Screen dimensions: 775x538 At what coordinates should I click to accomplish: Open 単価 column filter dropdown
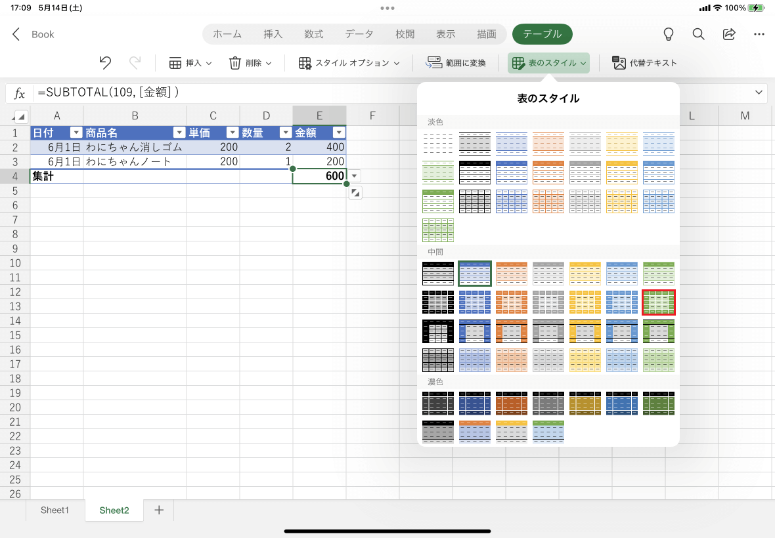[232, 133]
